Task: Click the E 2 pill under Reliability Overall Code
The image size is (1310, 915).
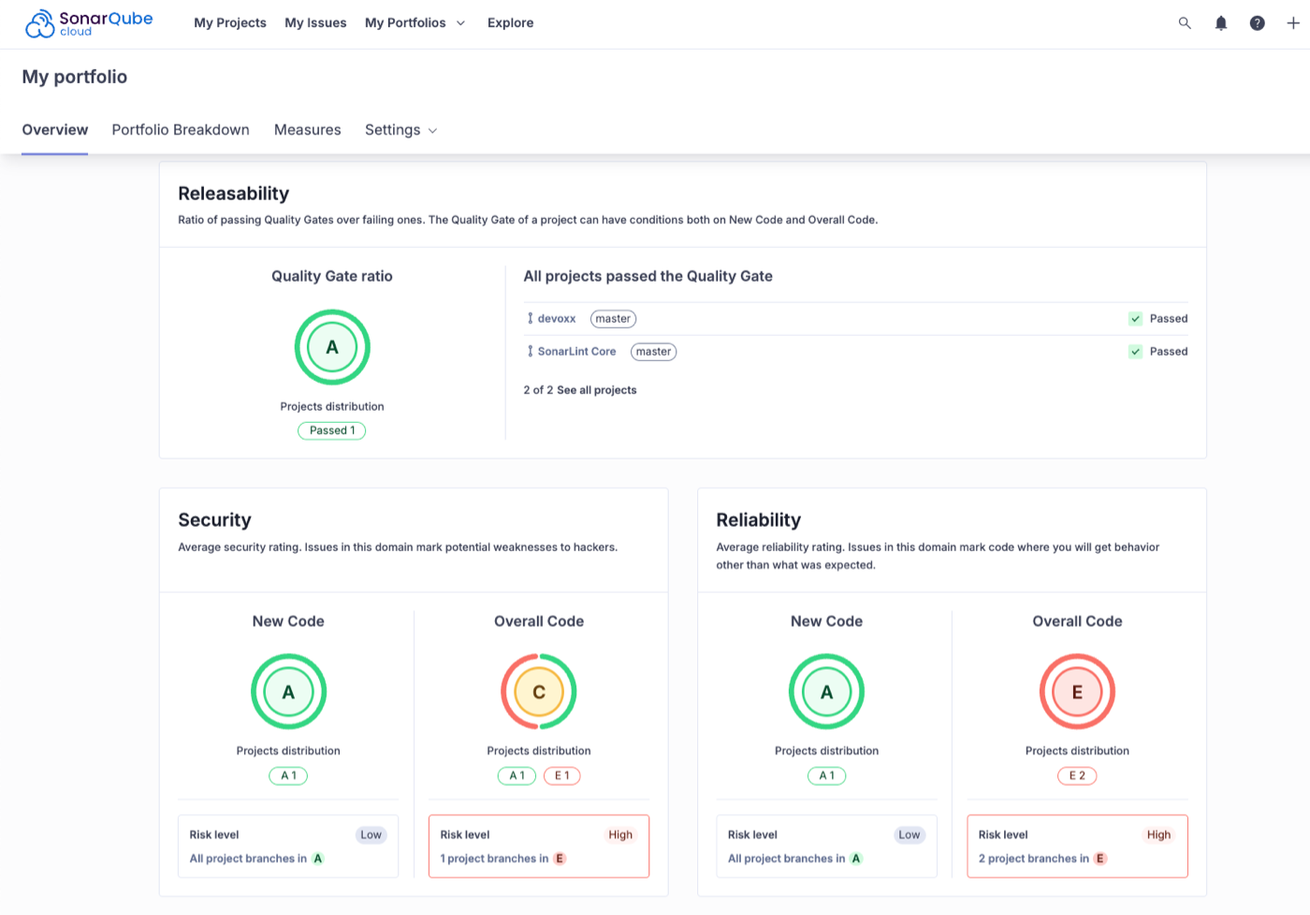Action: click(x=1077, y=776)
